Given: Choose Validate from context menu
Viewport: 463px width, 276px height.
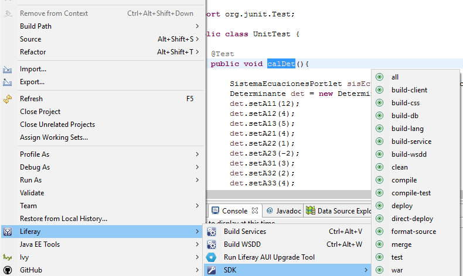Looking at the screenshot, I should (102, 193).
